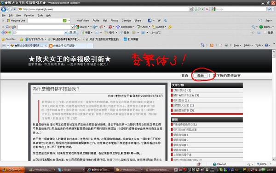Click the Bookmarks star in Google toolbar
This screenshot has width=276, height=173.
coord(125,27)
